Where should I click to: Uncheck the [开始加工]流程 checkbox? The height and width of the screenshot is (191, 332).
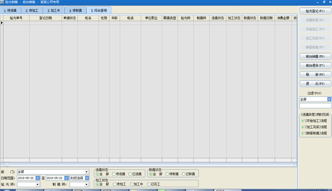click(x=303, y=121)
